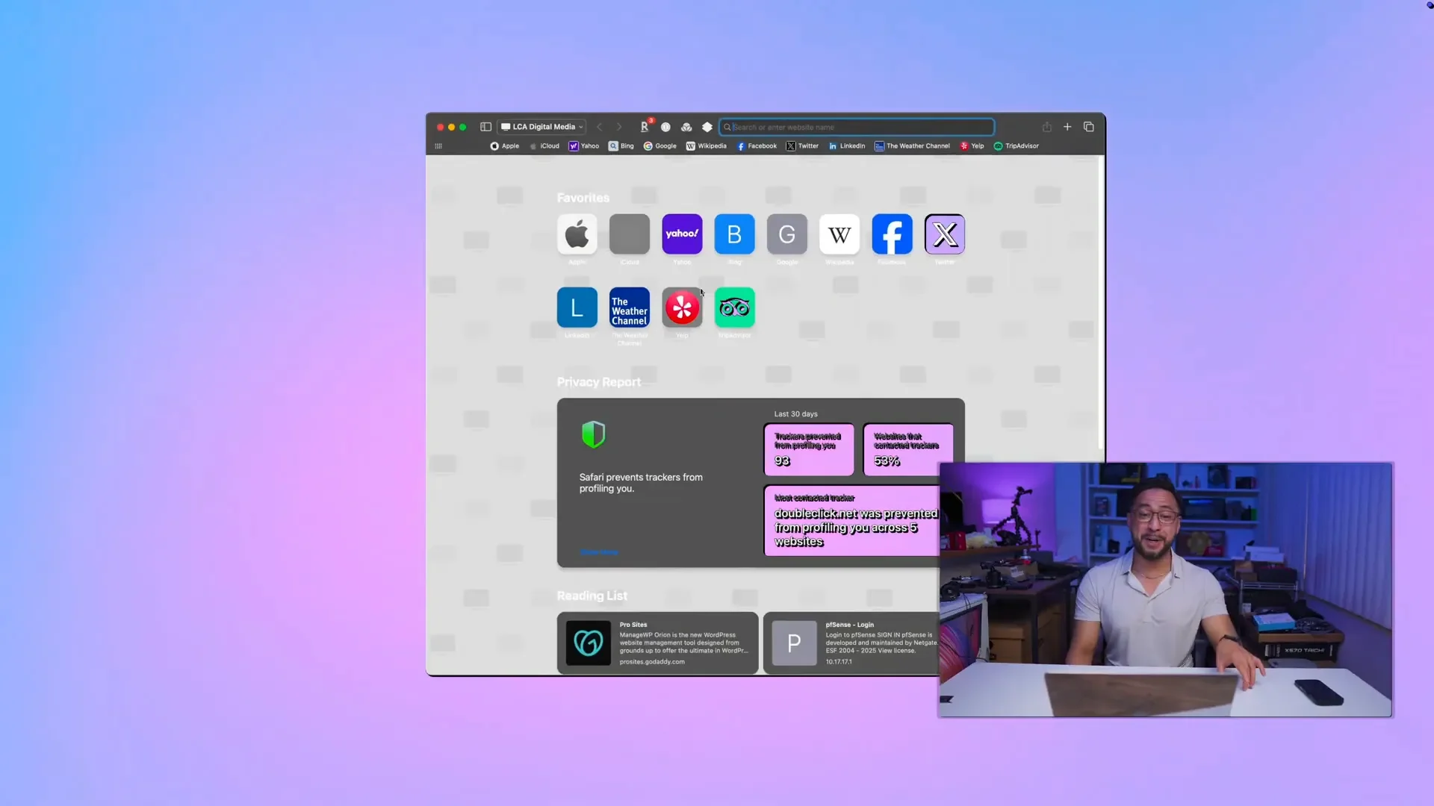Show the tab overview
The height and width of the screenshot is (806, 1434).
point(1089,127)
